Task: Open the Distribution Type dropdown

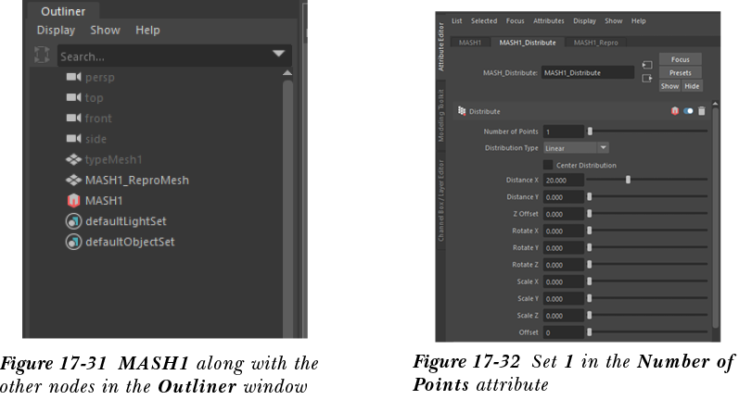Action: (576, 148)
